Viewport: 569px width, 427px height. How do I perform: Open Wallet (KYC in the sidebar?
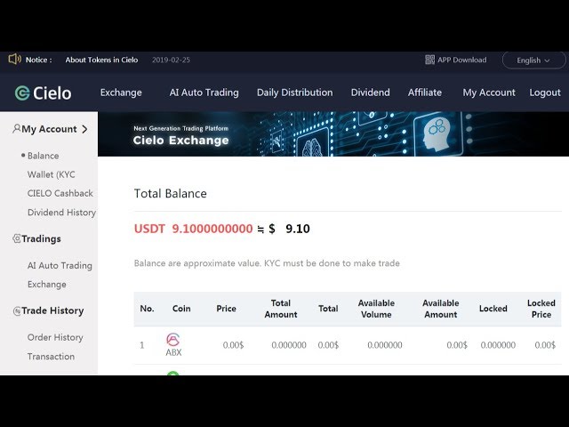(52, 174)
